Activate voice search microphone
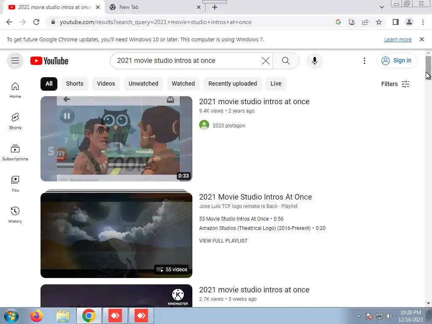 [x=315, y=61]
